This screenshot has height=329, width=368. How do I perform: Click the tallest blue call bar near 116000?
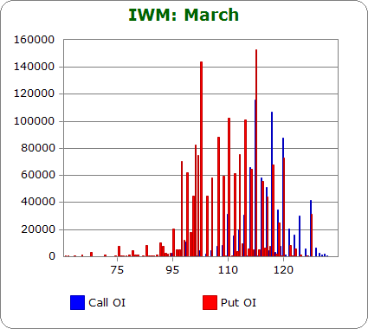(255, 178)
